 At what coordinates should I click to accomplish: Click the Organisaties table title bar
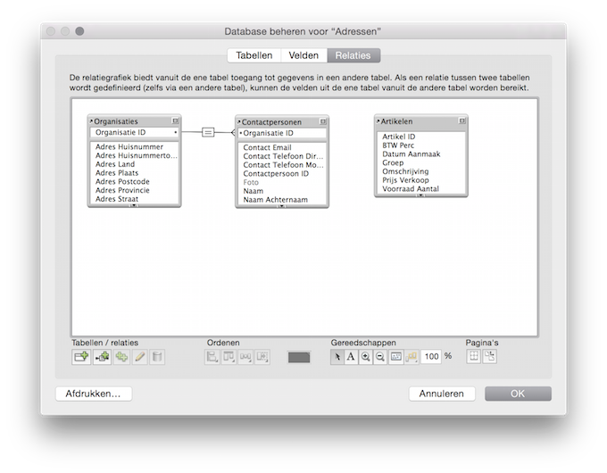click(134, 121)
